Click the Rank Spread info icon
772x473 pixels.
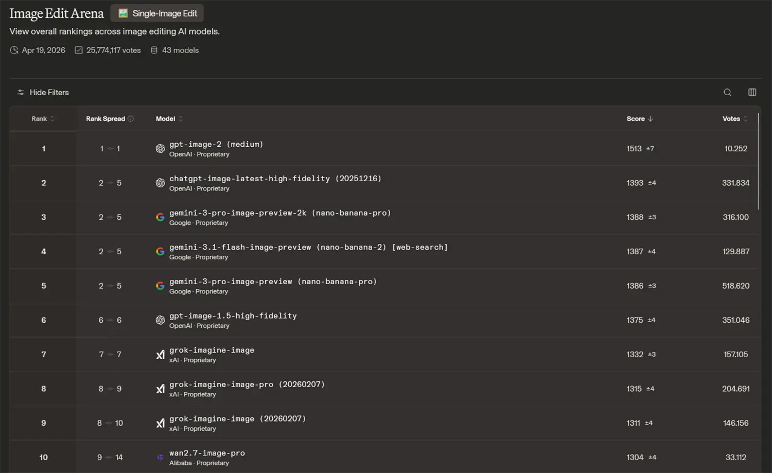pyautogui.click(x=131, y=119)
